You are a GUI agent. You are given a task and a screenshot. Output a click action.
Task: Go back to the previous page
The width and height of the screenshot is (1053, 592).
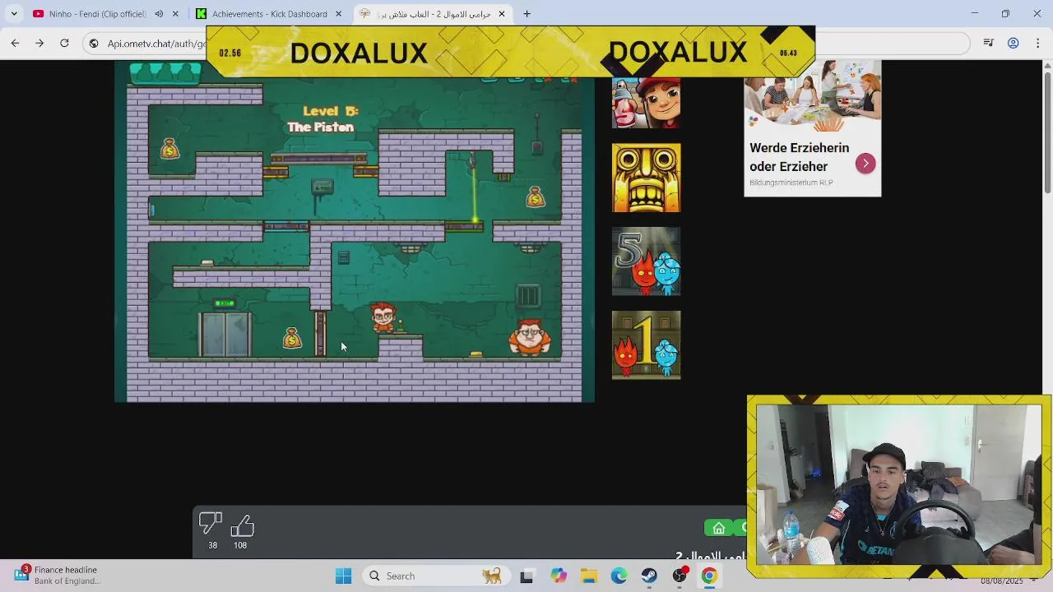15,43
